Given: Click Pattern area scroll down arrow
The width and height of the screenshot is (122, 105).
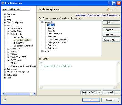Looking at the screenshot, I should [118, 84].
